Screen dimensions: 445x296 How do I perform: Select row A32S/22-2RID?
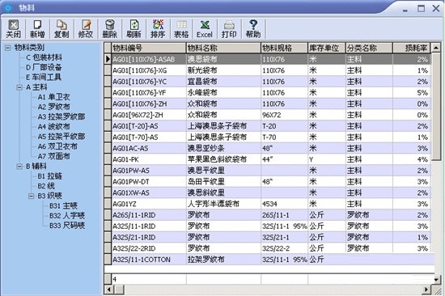(271, 248)
